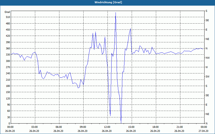Select the 26.04.20 date under 18:00
Screen dimensions: 215x134
point(155,131)
